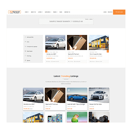Click the views icon on Farm House card

click(90, 61)
